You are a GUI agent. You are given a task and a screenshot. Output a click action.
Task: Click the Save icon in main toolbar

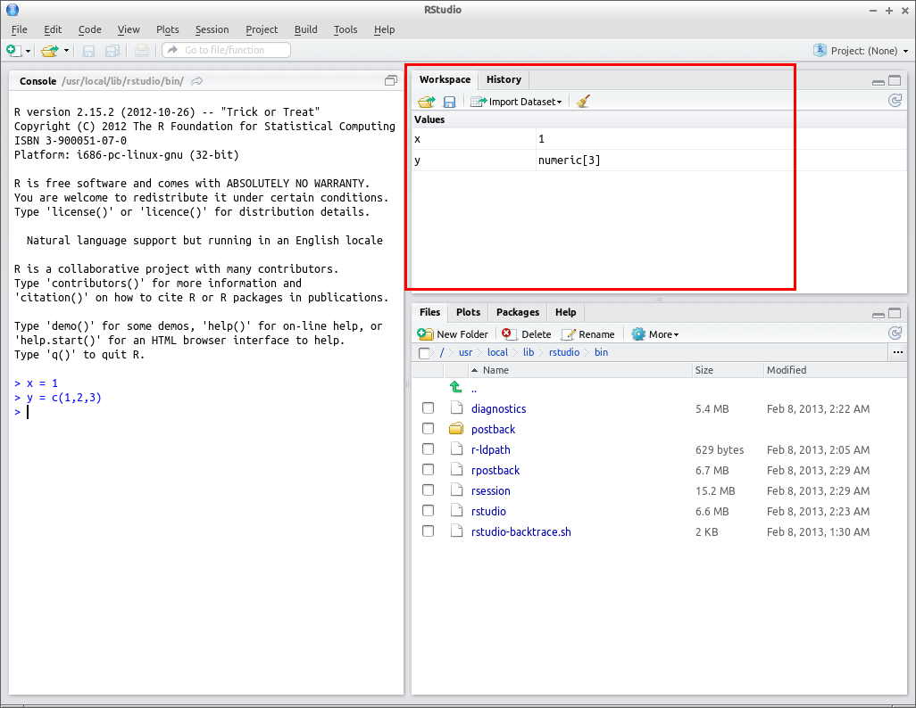coord(88,51)
